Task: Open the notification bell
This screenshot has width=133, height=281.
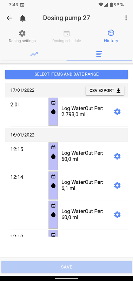Action: (22, 18)
